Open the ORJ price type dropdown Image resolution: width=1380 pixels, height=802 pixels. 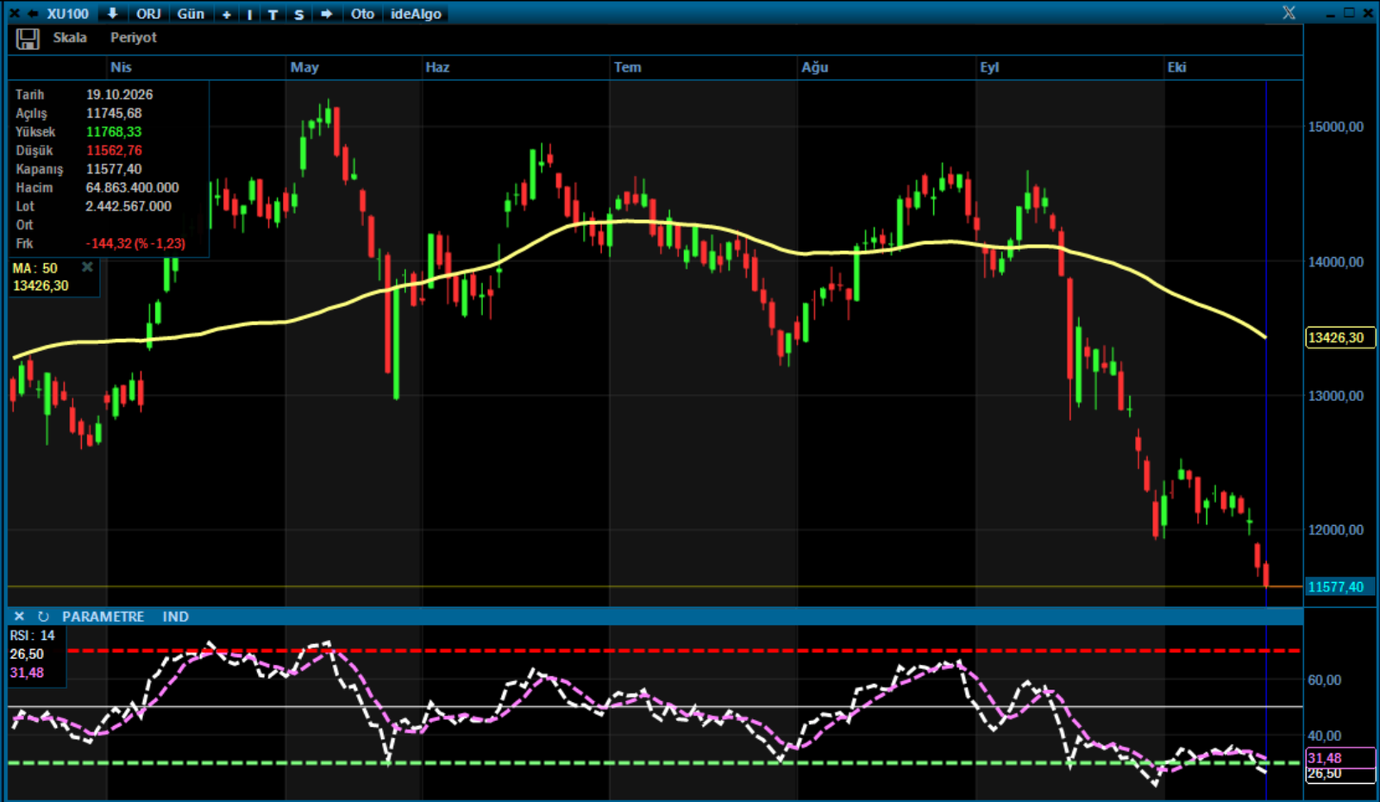point(148,14)
